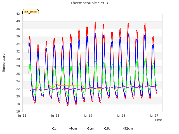
Task: Click the purple -32cm legend swatch
Action: click(119, 129)
